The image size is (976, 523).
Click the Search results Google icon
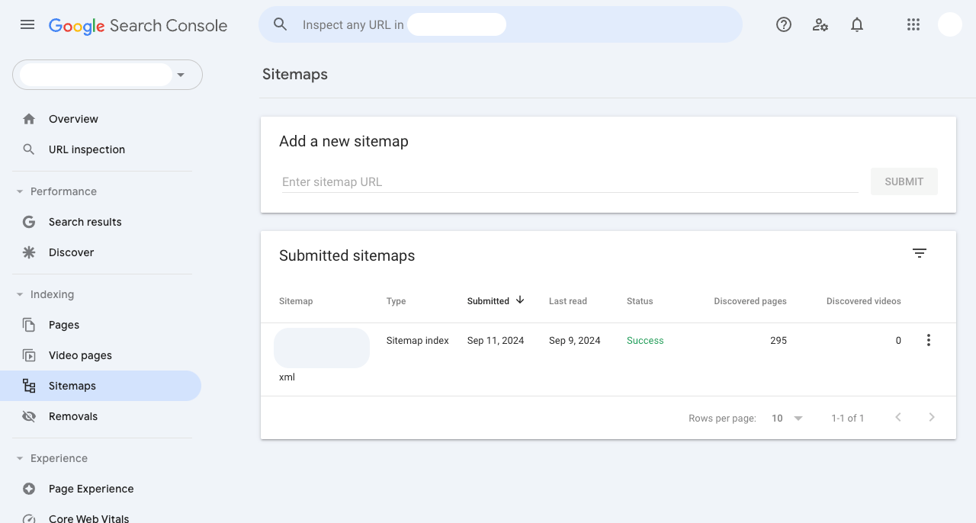(x=29, y=222)
